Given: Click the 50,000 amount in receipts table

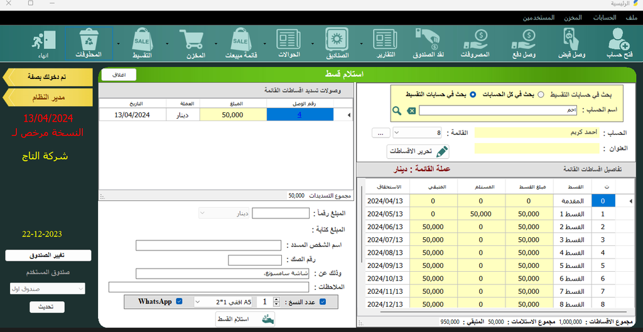Looking at the screenshot, I should [233, 115].
